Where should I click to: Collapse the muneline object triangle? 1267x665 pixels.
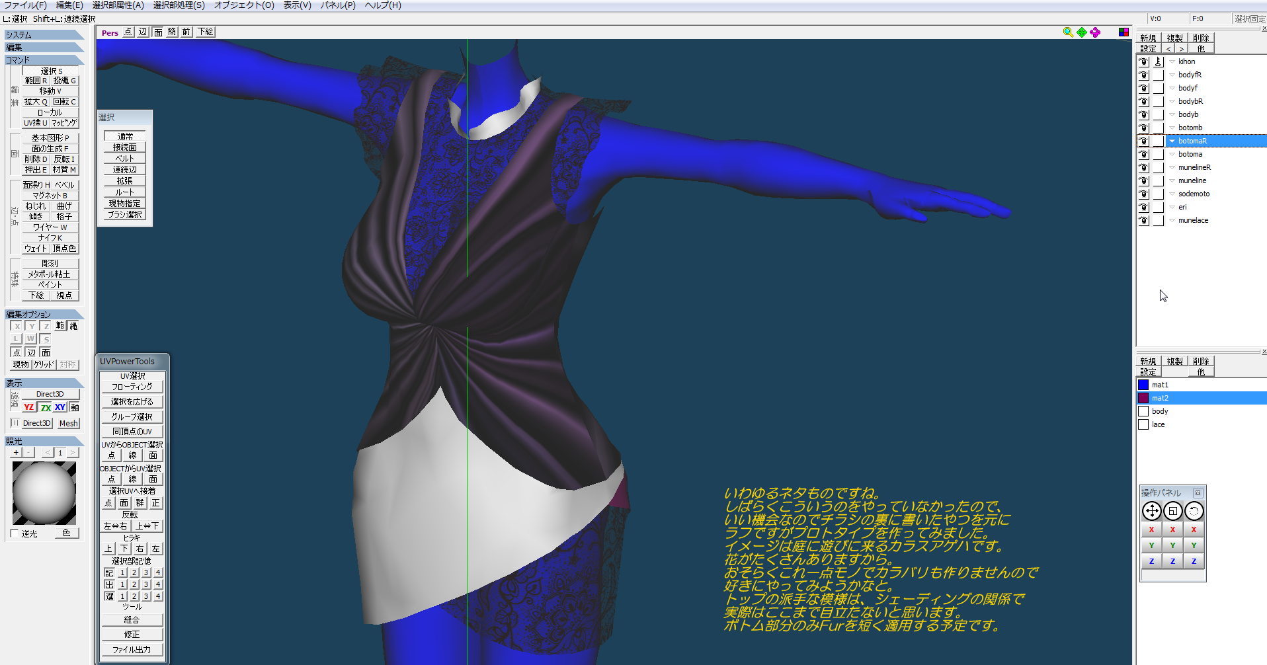1172,180
